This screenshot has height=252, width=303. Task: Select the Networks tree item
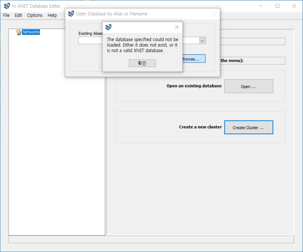pos(31,32)
